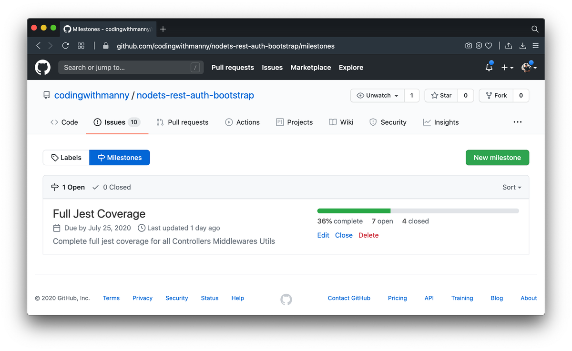Open the Unwatch dropdown
The width and height of the screenshot is (572, 351).
coord(378,95)
